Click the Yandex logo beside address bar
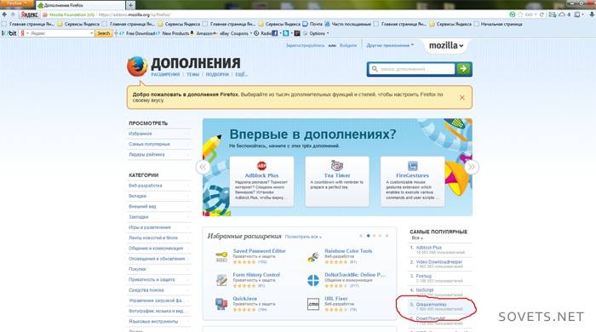 coord(29,14)
